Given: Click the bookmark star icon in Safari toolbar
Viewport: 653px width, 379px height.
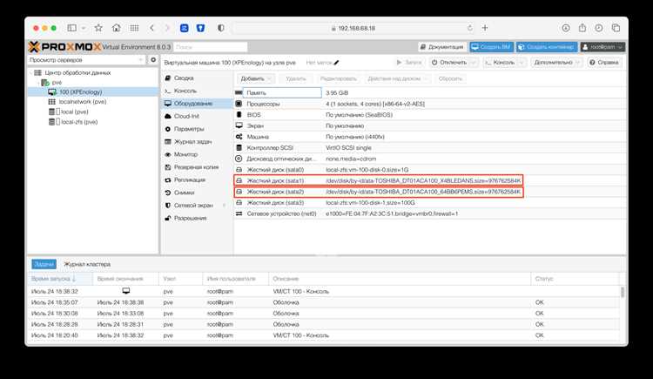Looking at the screenshot, I should coord(98,28).
